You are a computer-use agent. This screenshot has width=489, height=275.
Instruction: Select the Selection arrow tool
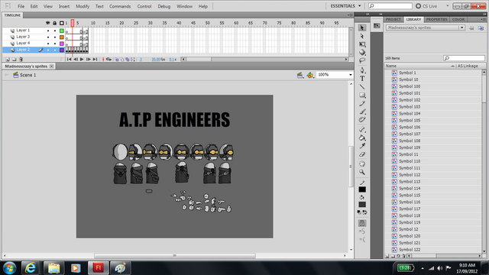tap(362, 27)
